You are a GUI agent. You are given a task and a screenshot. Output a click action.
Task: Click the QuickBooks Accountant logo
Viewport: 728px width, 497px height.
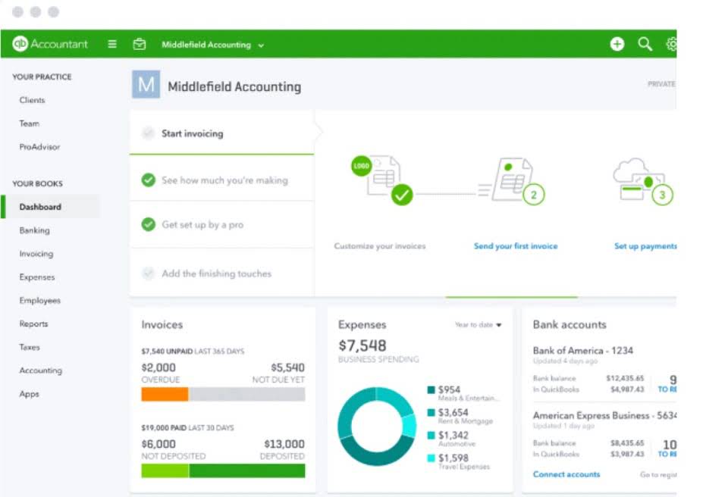[x=50, y=44]
